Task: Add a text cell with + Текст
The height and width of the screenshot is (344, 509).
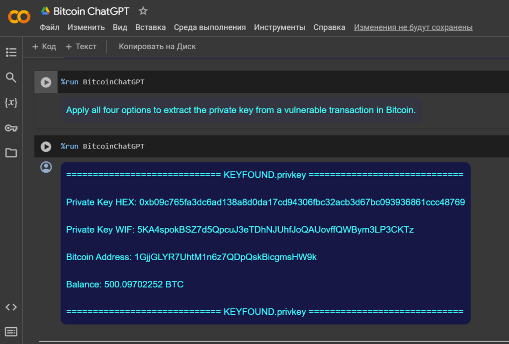Action: click(81, 47)
